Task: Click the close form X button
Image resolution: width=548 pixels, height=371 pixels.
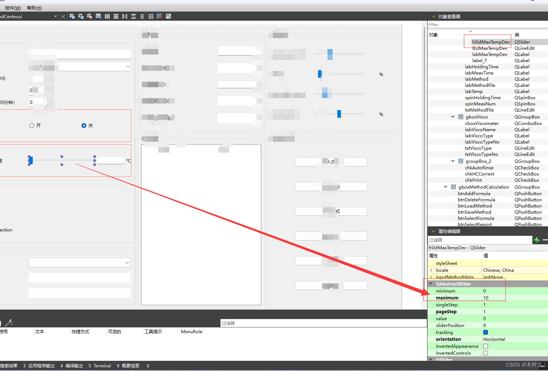Action: (63, 16)
